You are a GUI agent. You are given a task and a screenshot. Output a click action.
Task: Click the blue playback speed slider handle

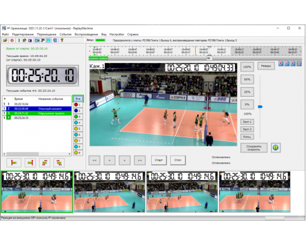(x=260, y=107)
